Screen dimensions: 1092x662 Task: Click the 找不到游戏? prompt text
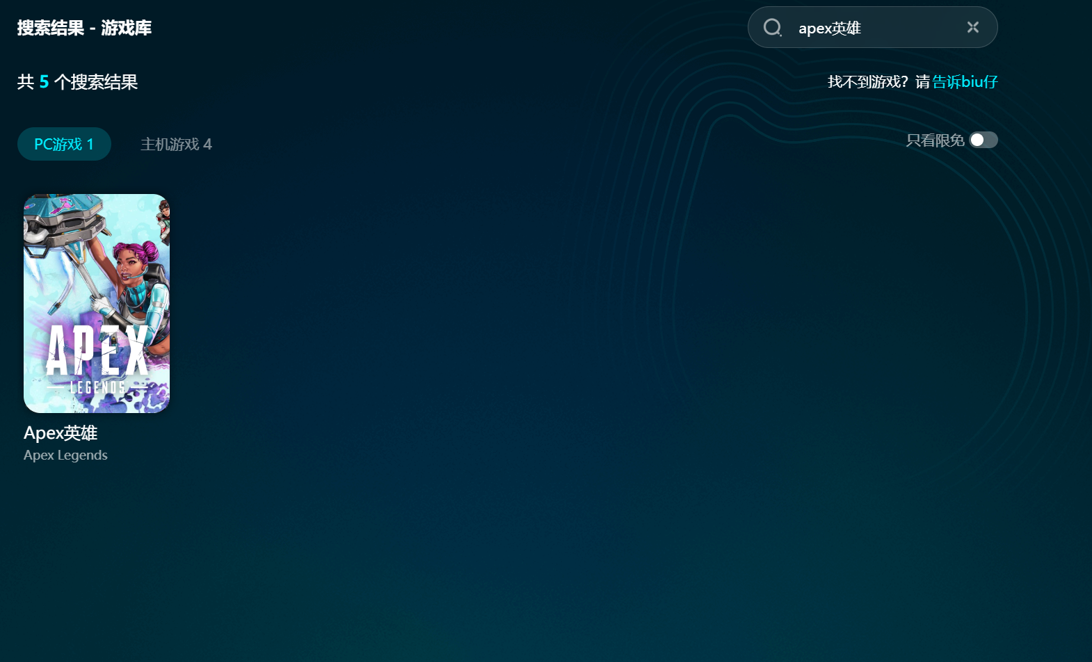point(868,82)
